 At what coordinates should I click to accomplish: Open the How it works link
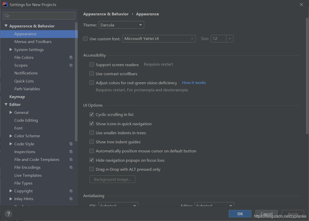pos(194,82)
